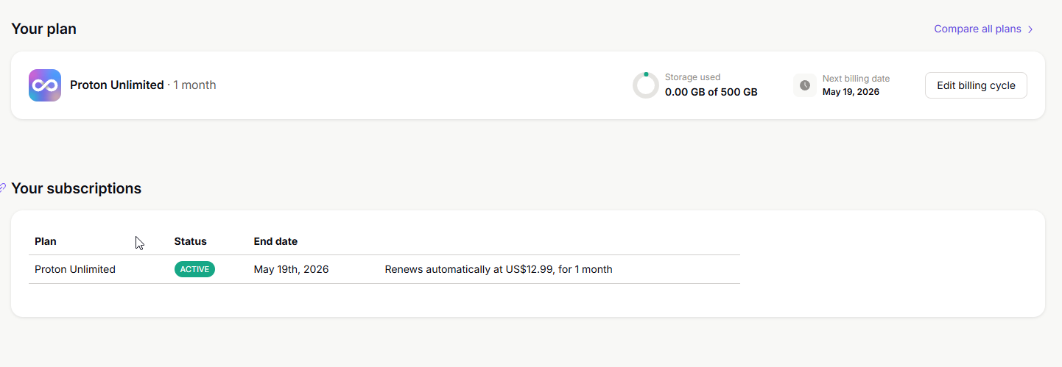
Task: Open the chevron arrow next to Compare all plans
Action: 1031,29
